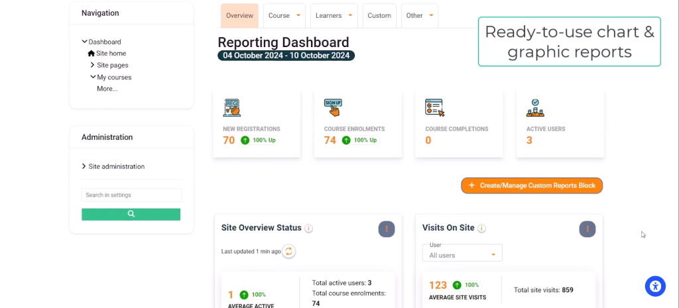
Task: Open Site Overview Status three-dot menu
Action: click(387, 229)
